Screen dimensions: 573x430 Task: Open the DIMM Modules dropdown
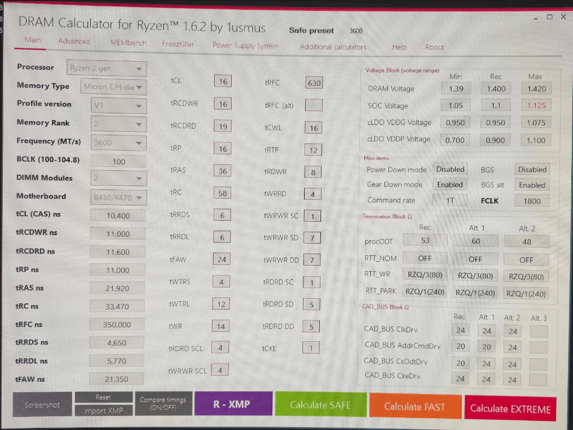119,178
